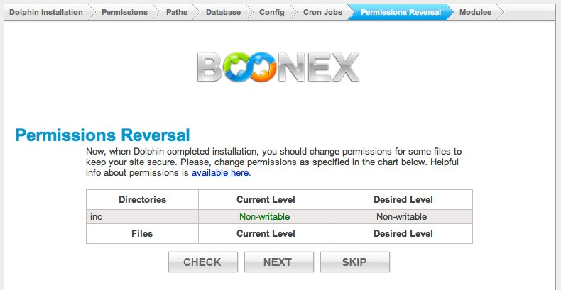Click the 'Files' header cell
561x290 pixels.
click(x=143, y=234)
